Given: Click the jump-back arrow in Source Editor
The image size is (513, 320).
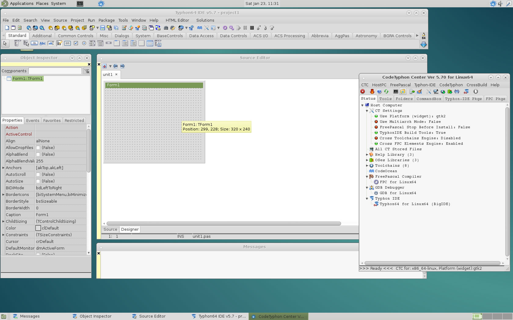Looking at the screenshot, I should click(x=115, y=66).
